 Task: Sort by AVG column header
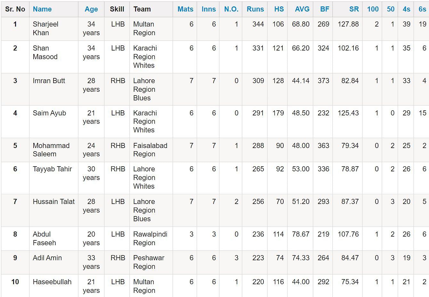(x=302, y=9)
